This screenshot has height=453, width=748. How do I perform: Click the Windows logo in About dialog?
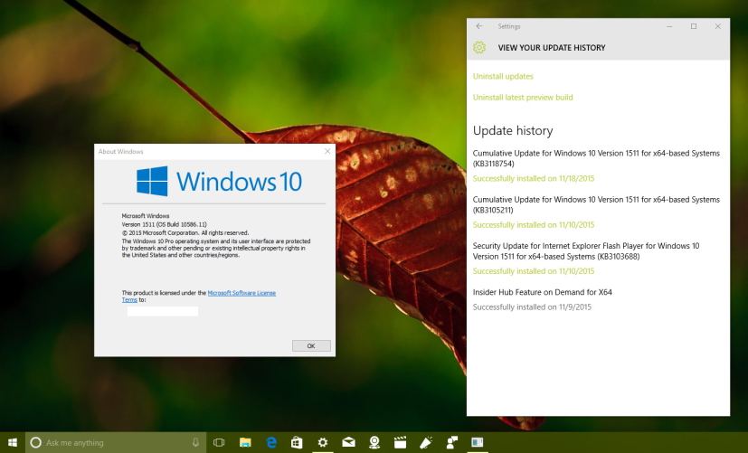(x=152, y=181)
